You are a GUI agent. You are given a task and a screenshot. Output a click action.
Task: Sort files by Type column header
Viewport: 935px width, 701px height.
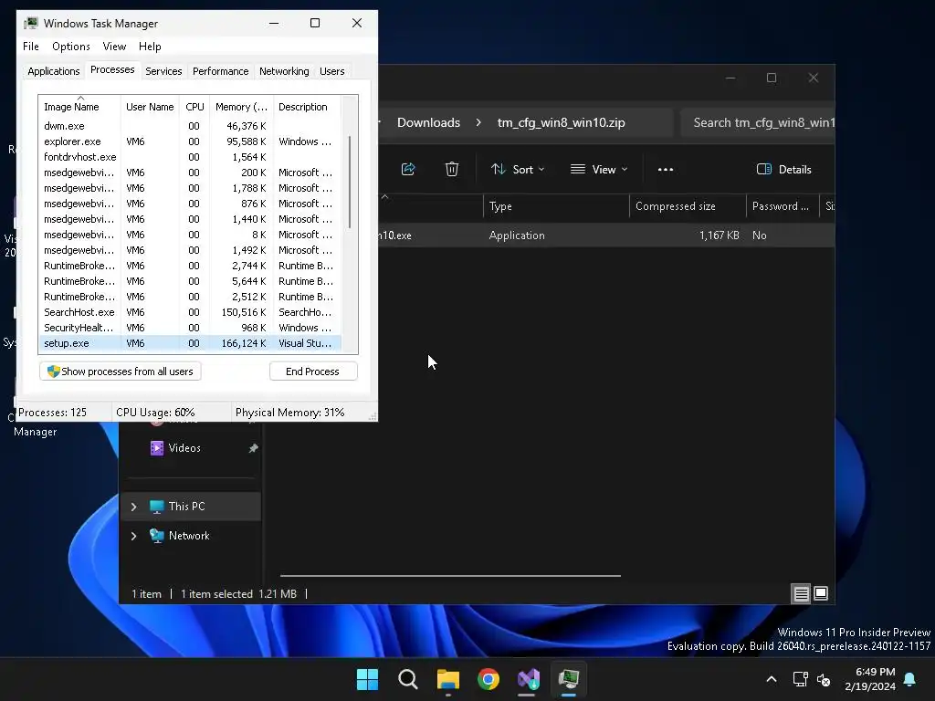pos(556,206)
